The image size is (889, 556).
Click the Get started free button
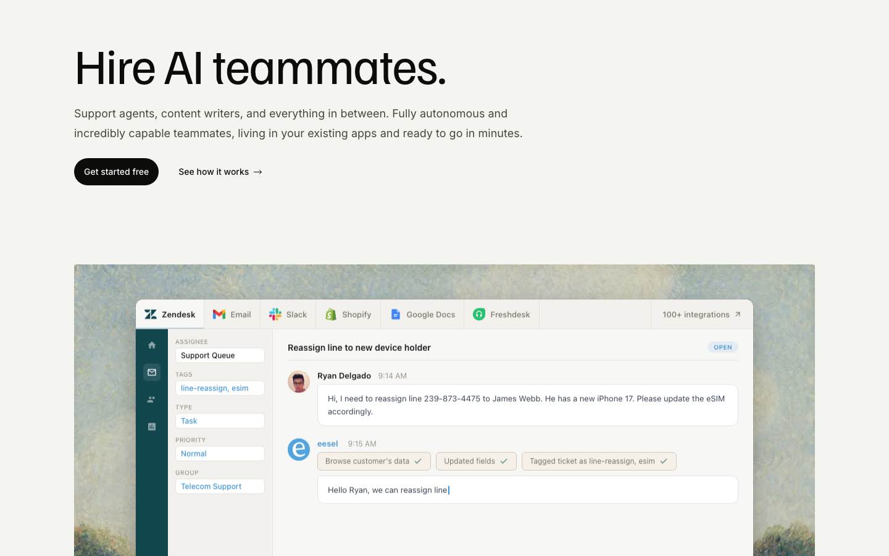pos(116,172)
